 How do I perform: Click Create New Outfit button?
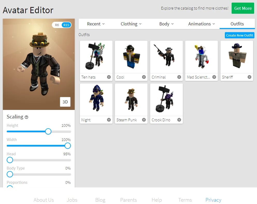click(239, 36)
